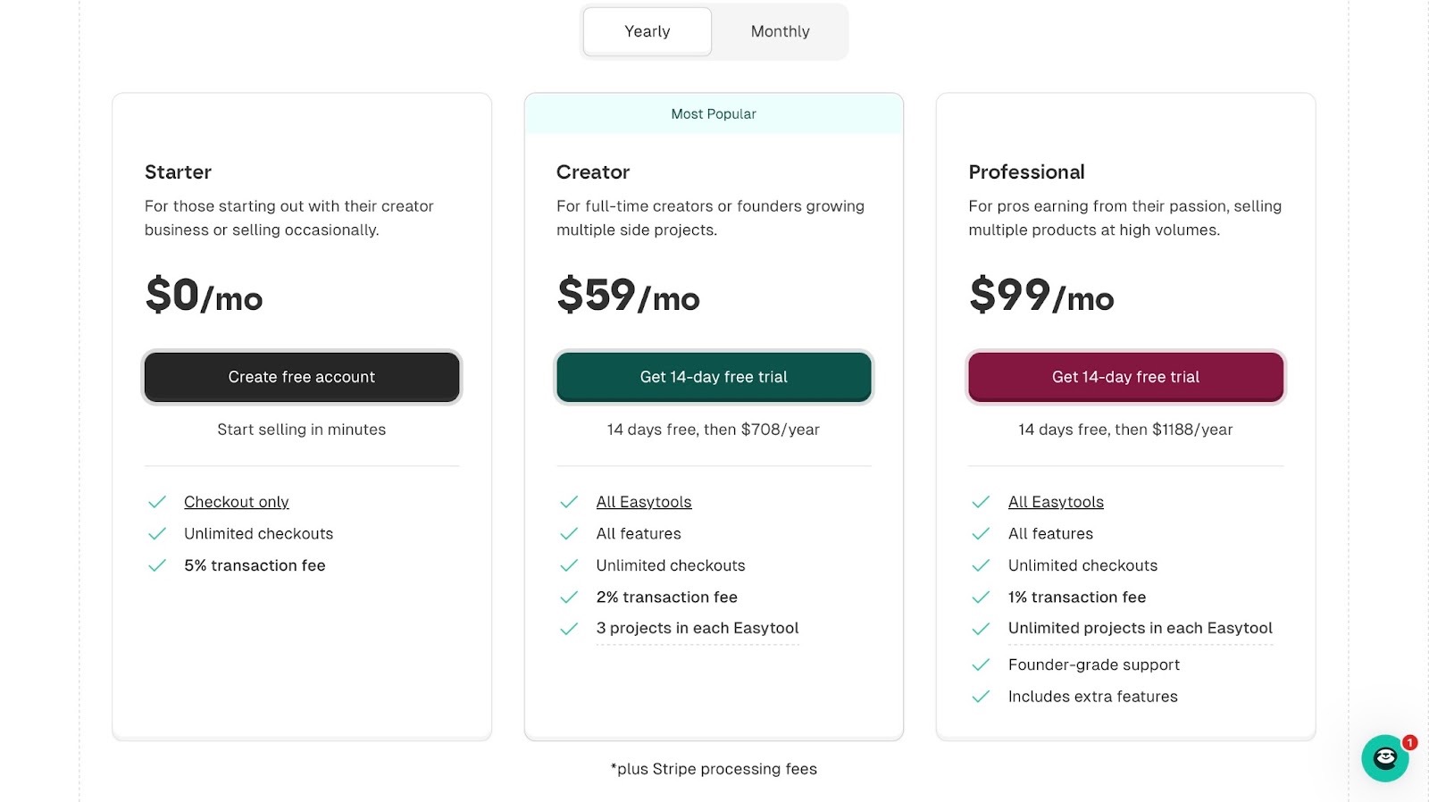
Task: Click checkmark beside 1% transaction fee
Action: tap(981, 597)
